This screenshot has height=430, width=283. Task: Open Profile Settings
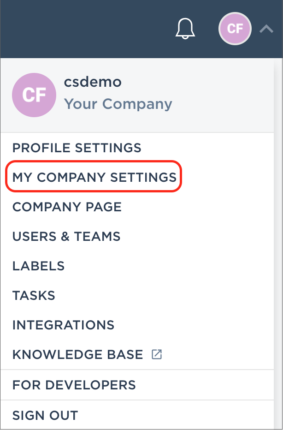tap(77, 148)
